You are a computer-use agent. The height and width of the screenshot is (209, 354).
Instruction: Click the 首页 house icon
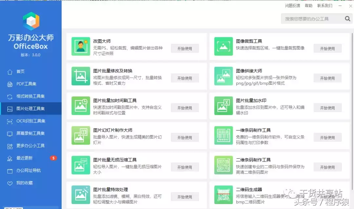(x=10, y=72)
